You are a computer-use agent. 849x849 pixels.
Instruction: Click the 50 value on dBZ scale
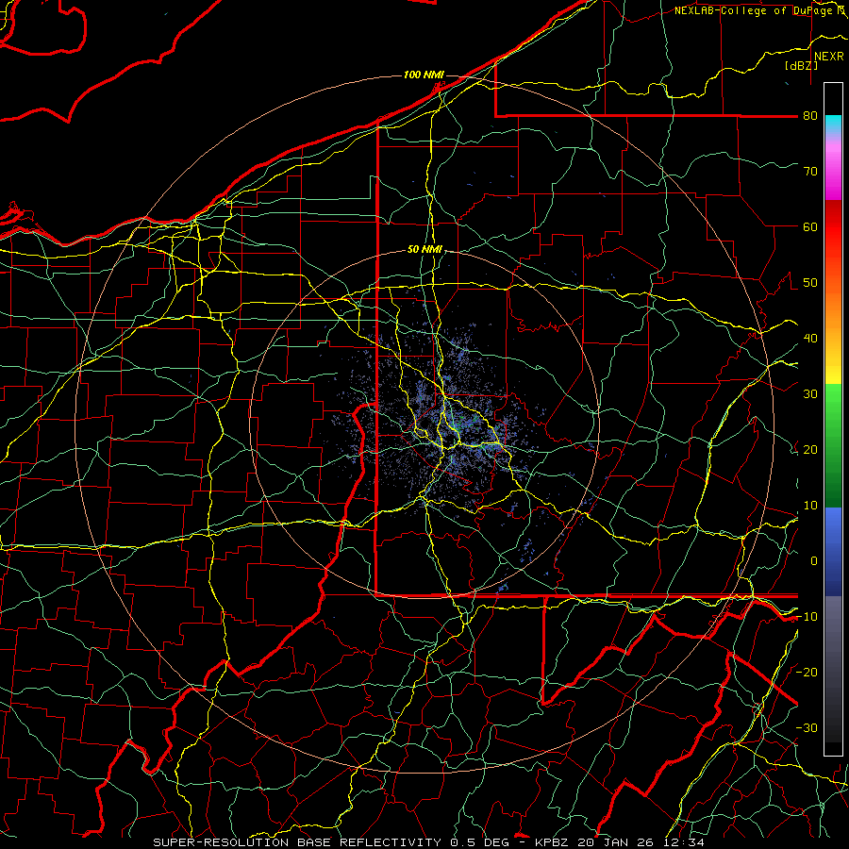pos(810,283)
